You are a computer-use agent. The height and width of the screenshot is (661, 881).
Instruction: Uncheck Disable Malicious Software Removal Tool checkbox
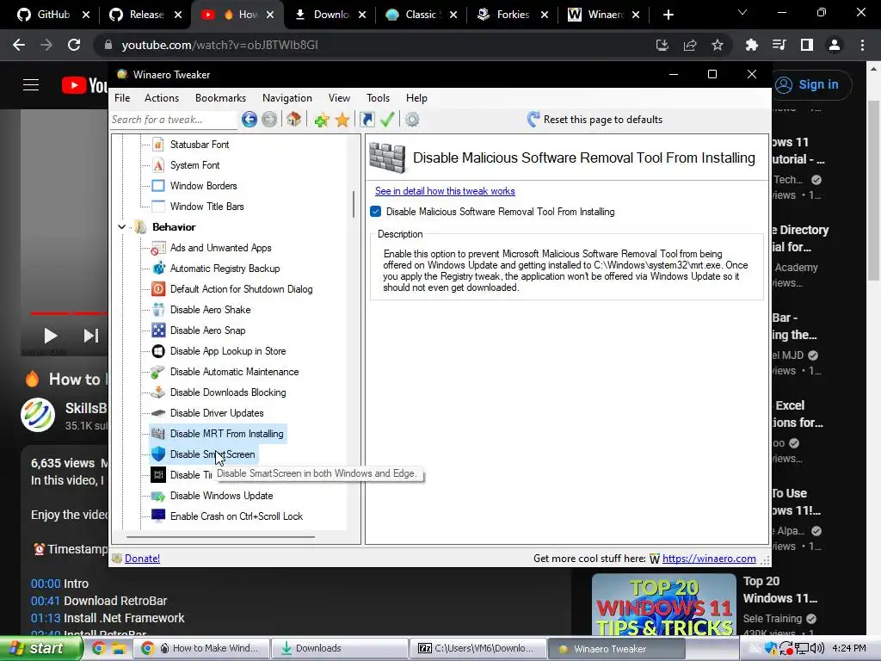coord(376,212)
